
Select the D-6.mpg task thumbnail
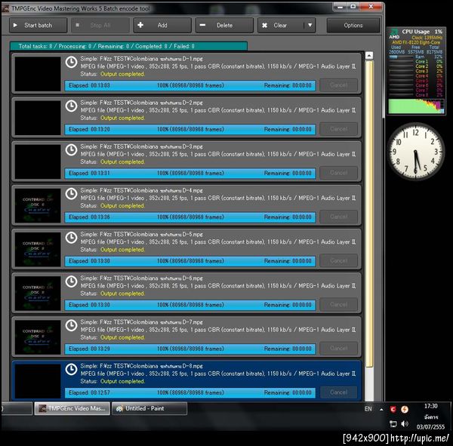coord(38,294)
